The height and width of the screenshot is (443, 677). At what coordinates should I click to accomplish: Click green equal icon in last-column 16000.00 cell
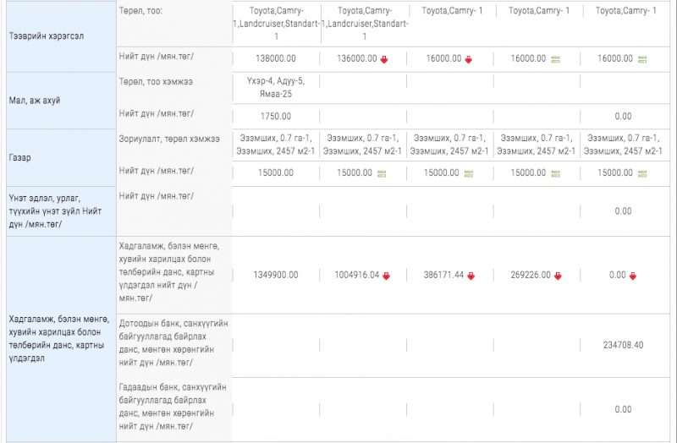tap(642, 59)
